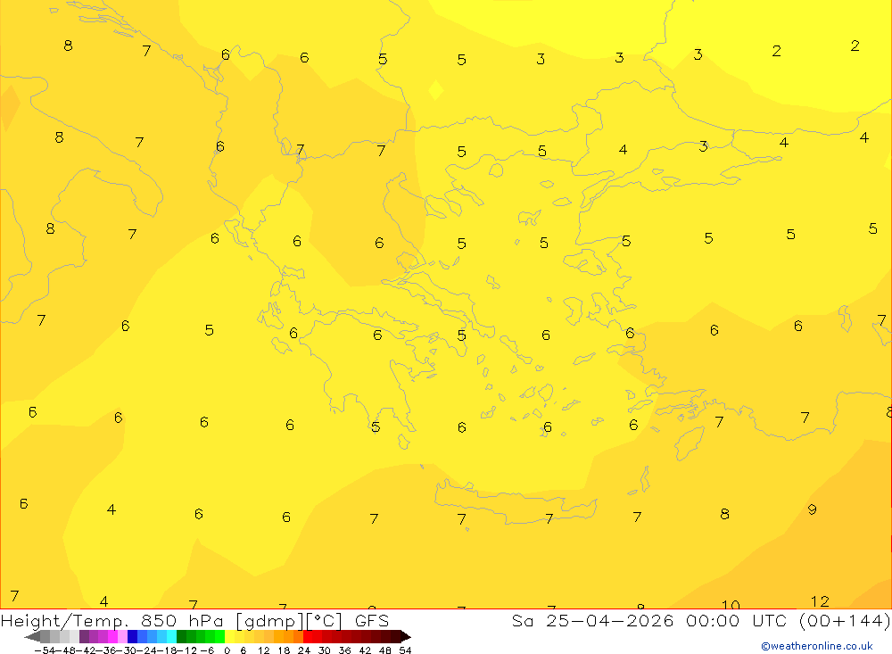The height and width of the screenshot is (654, 892).
Task: Click the 42 label on the legend's warm side
Action: 365,650
